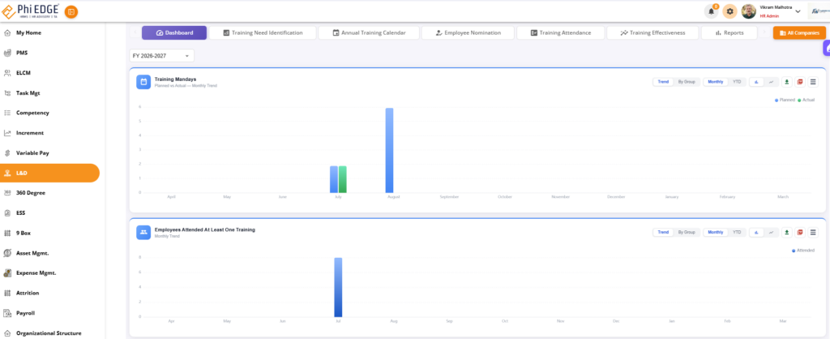Viewport: 830px width, 339px height.
Task: Open hamburger menu of Employees Attended card
Action: coord(814,232)
